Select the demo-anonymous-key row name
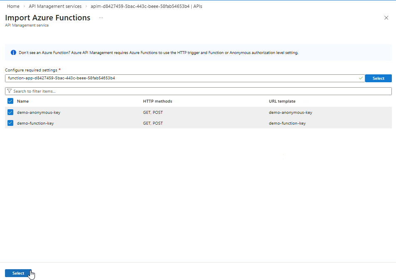The image size is (396, 280). tap(40, 112)
